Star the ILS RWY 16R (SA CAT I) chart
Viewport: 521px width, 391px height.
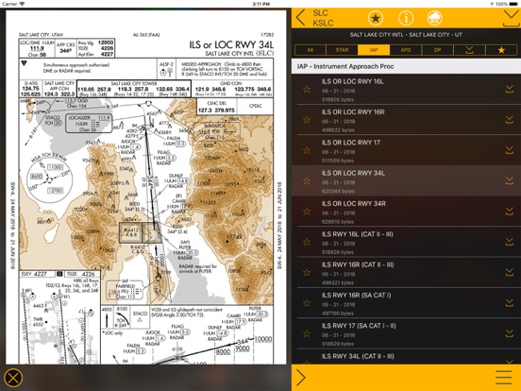307,303
